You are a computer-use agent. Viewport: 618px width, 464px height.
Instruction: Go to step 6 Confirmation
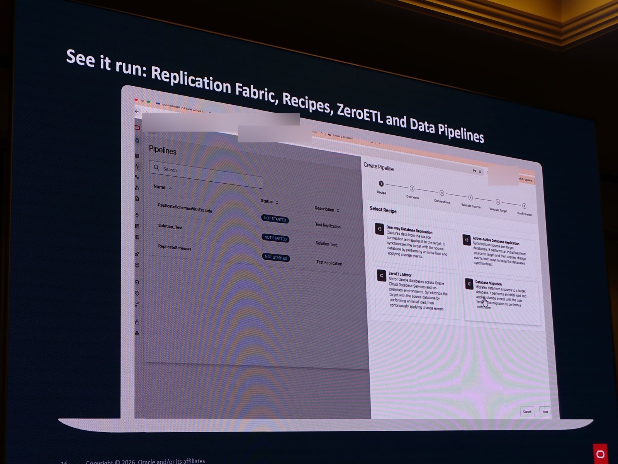click(525, 209)
